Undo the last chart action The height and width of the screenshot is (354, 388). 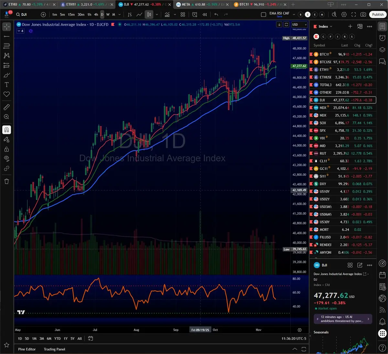tap(216, 15)
